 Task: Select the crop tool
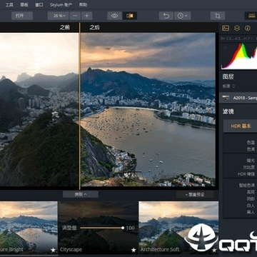[218, 16]
